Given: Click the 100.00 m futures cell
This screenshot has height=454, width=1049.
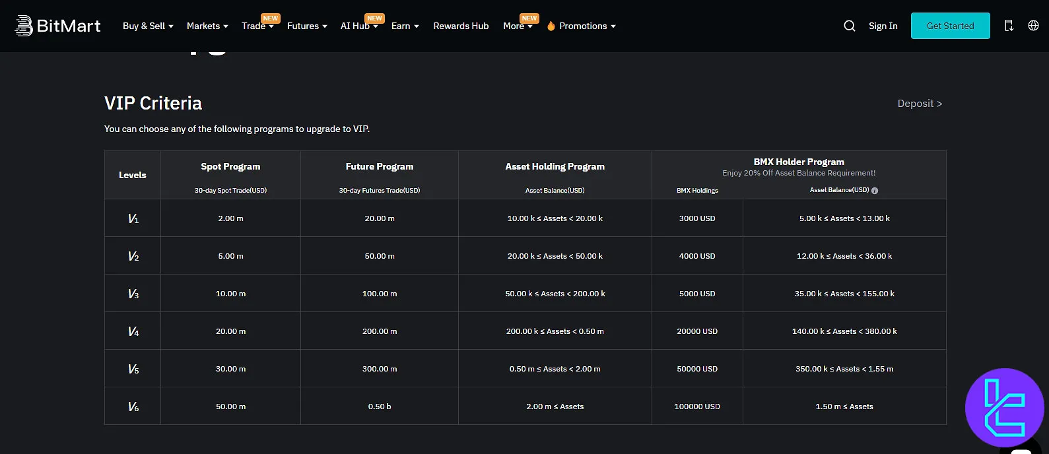Looking at the screenshot, I should click(x=380, y=294).
